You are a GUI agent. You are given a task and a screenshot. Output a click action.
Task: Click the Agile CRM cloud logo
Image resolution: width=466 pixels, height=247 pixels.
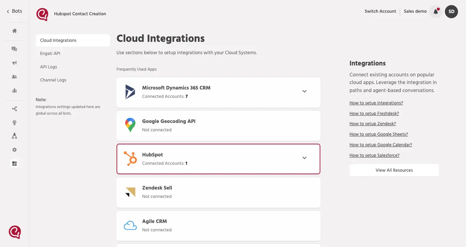point(130,226)
